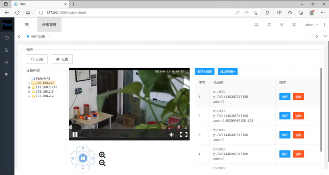Pan the camera left with the PTZ arrow
329x175 pixels.
(x=73, y=158)
